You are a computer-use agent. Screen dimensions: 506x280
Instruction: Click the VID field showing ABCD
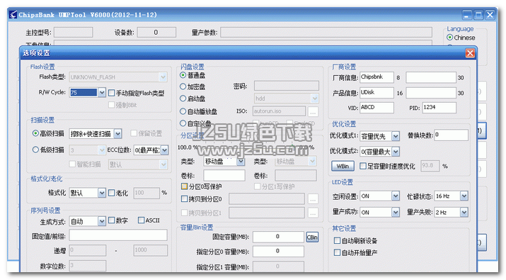[x=376, y=107]
